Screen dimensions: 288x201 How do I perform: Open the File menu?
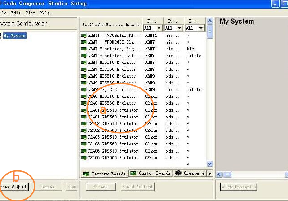point(3,13)
